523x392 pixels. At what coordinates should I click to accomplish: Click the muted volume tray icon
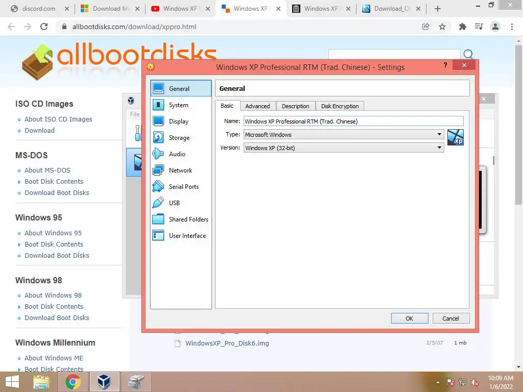(x=475, y=382)
